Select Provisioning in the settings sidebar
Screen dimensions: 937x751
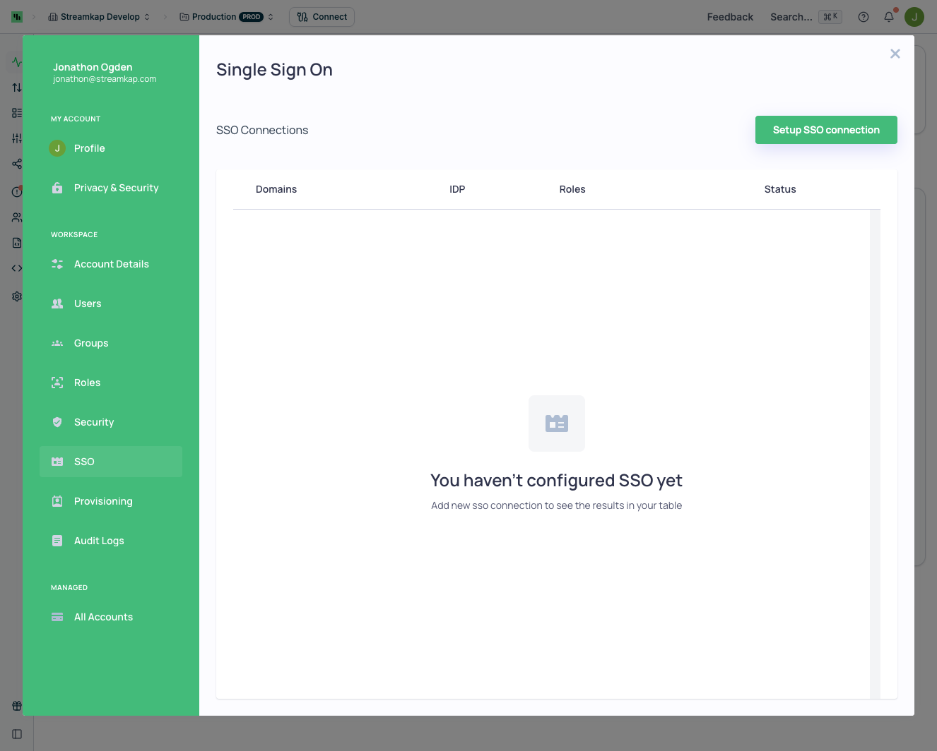[103, 500]
